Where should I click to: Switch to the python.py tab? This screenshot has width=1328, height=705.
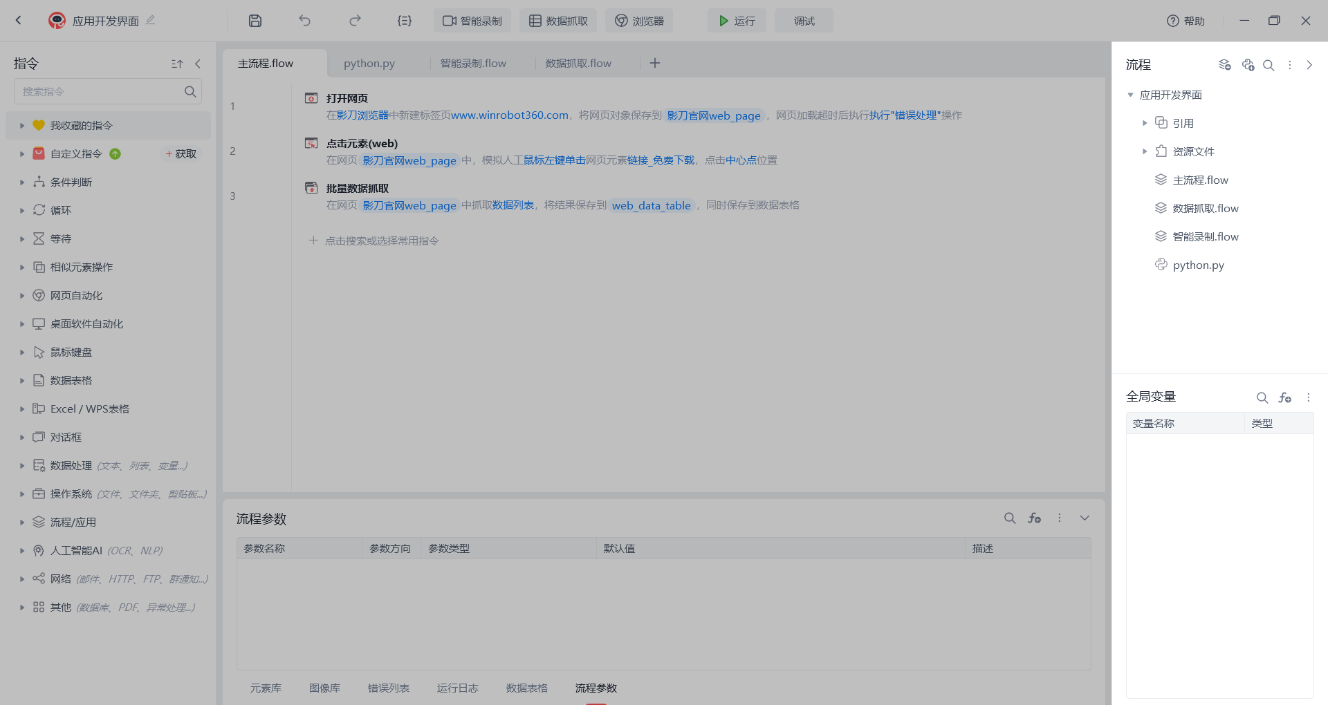coord(369,64)
